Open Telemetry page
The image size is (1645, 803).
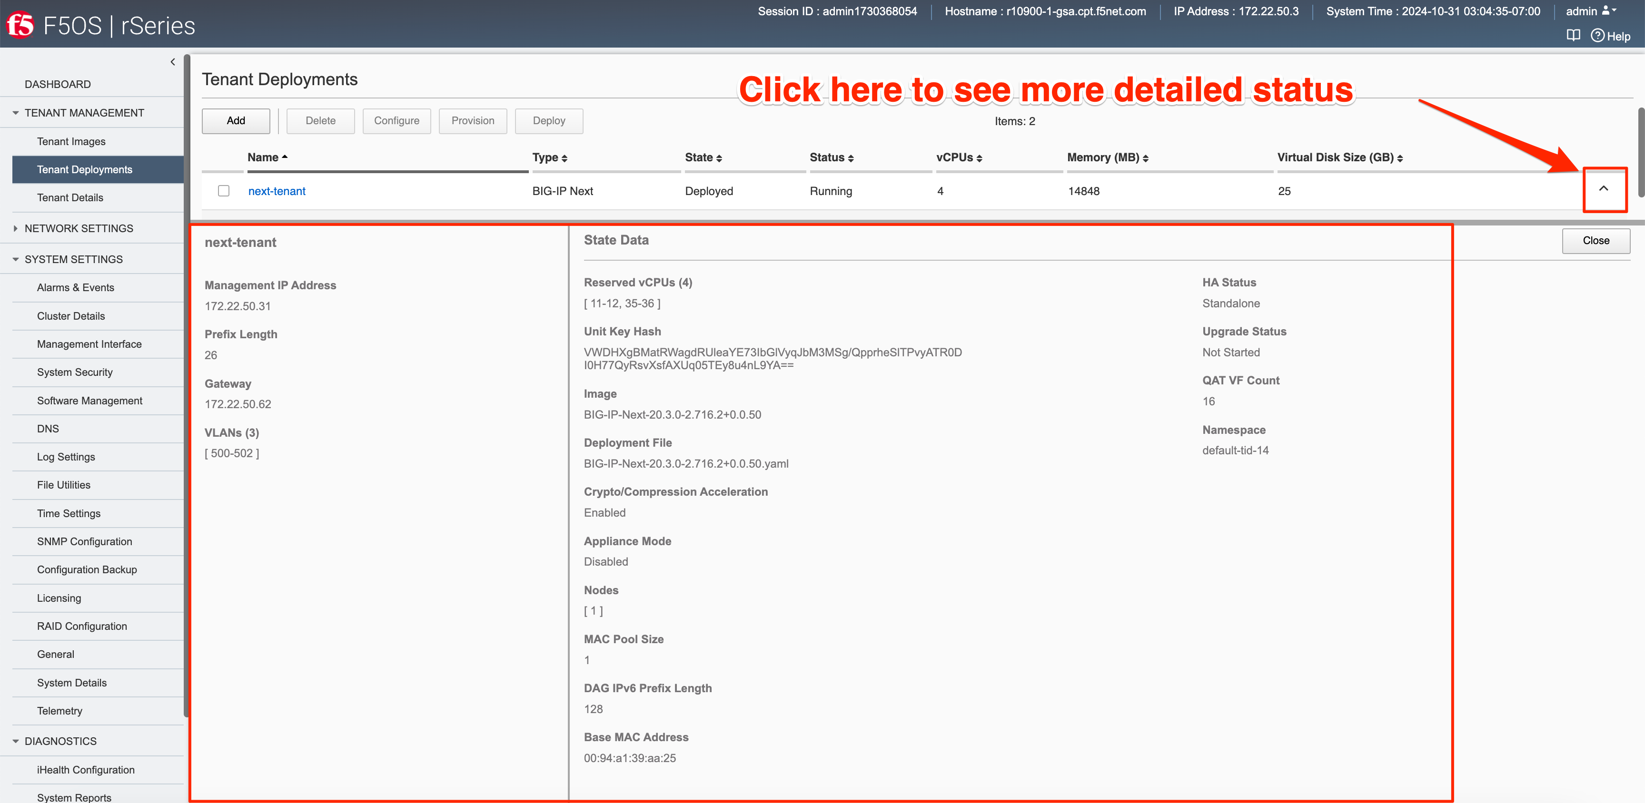pos(59,711)
